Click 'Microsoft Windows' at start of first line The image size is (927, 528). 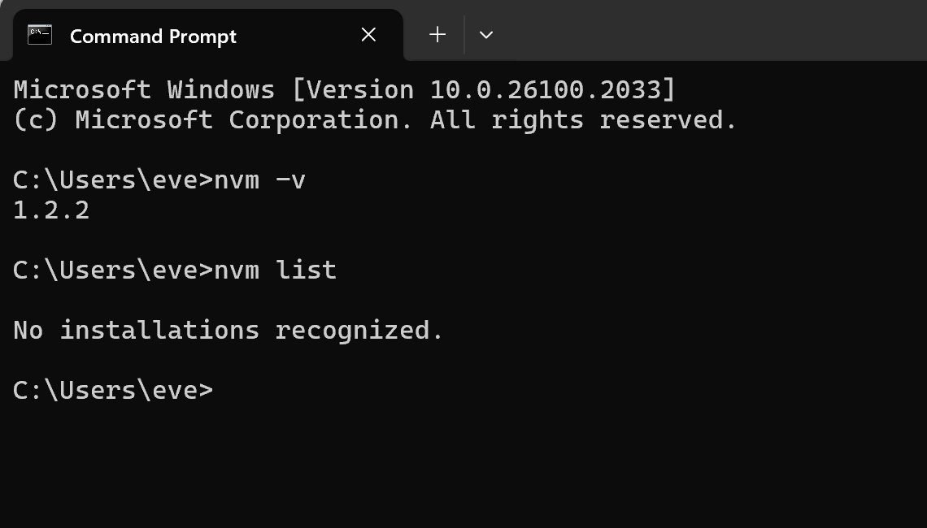[144, 90]
